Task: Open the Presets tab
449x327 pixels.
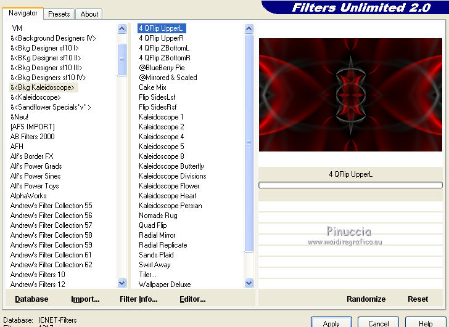Action: point(59,14)
